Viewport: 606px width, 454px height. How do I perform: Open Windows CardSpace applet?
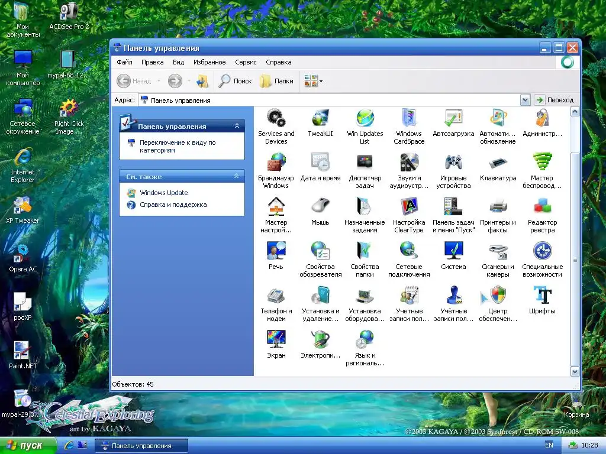click(409, 127)
